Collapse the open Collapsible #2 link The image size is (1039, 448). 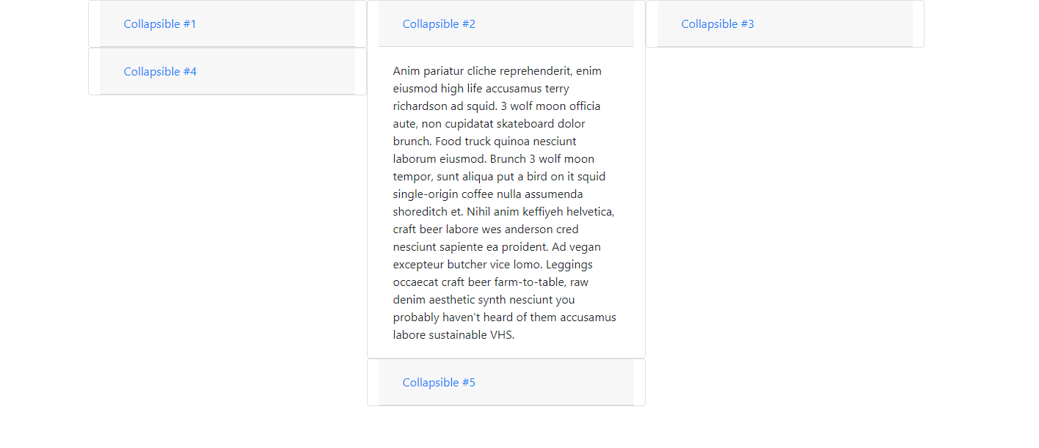click(x=439, y=24)
